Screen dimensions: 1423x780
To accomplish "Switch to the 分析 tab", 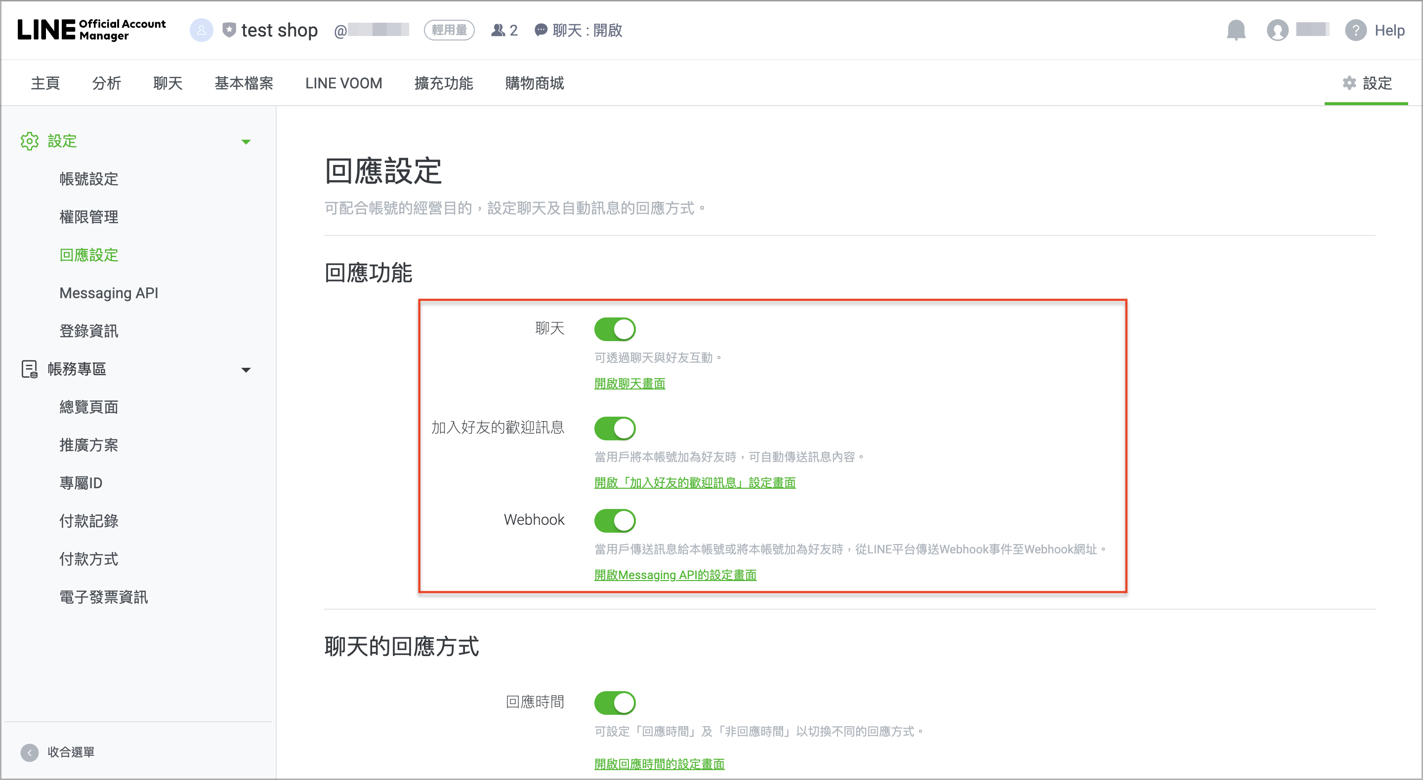I will tap(106, 83).
